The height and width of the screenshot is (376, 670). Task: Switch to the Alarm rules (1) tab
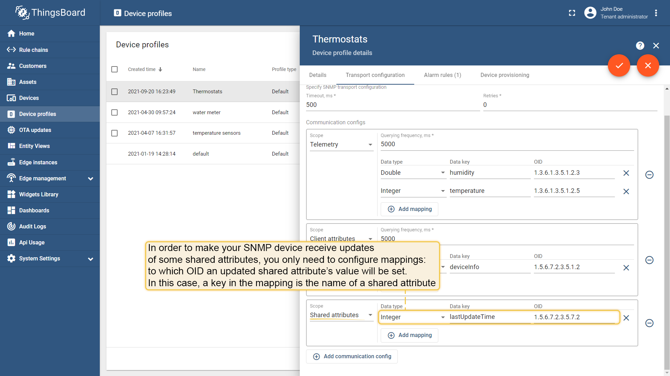click(x=442, y=75)
